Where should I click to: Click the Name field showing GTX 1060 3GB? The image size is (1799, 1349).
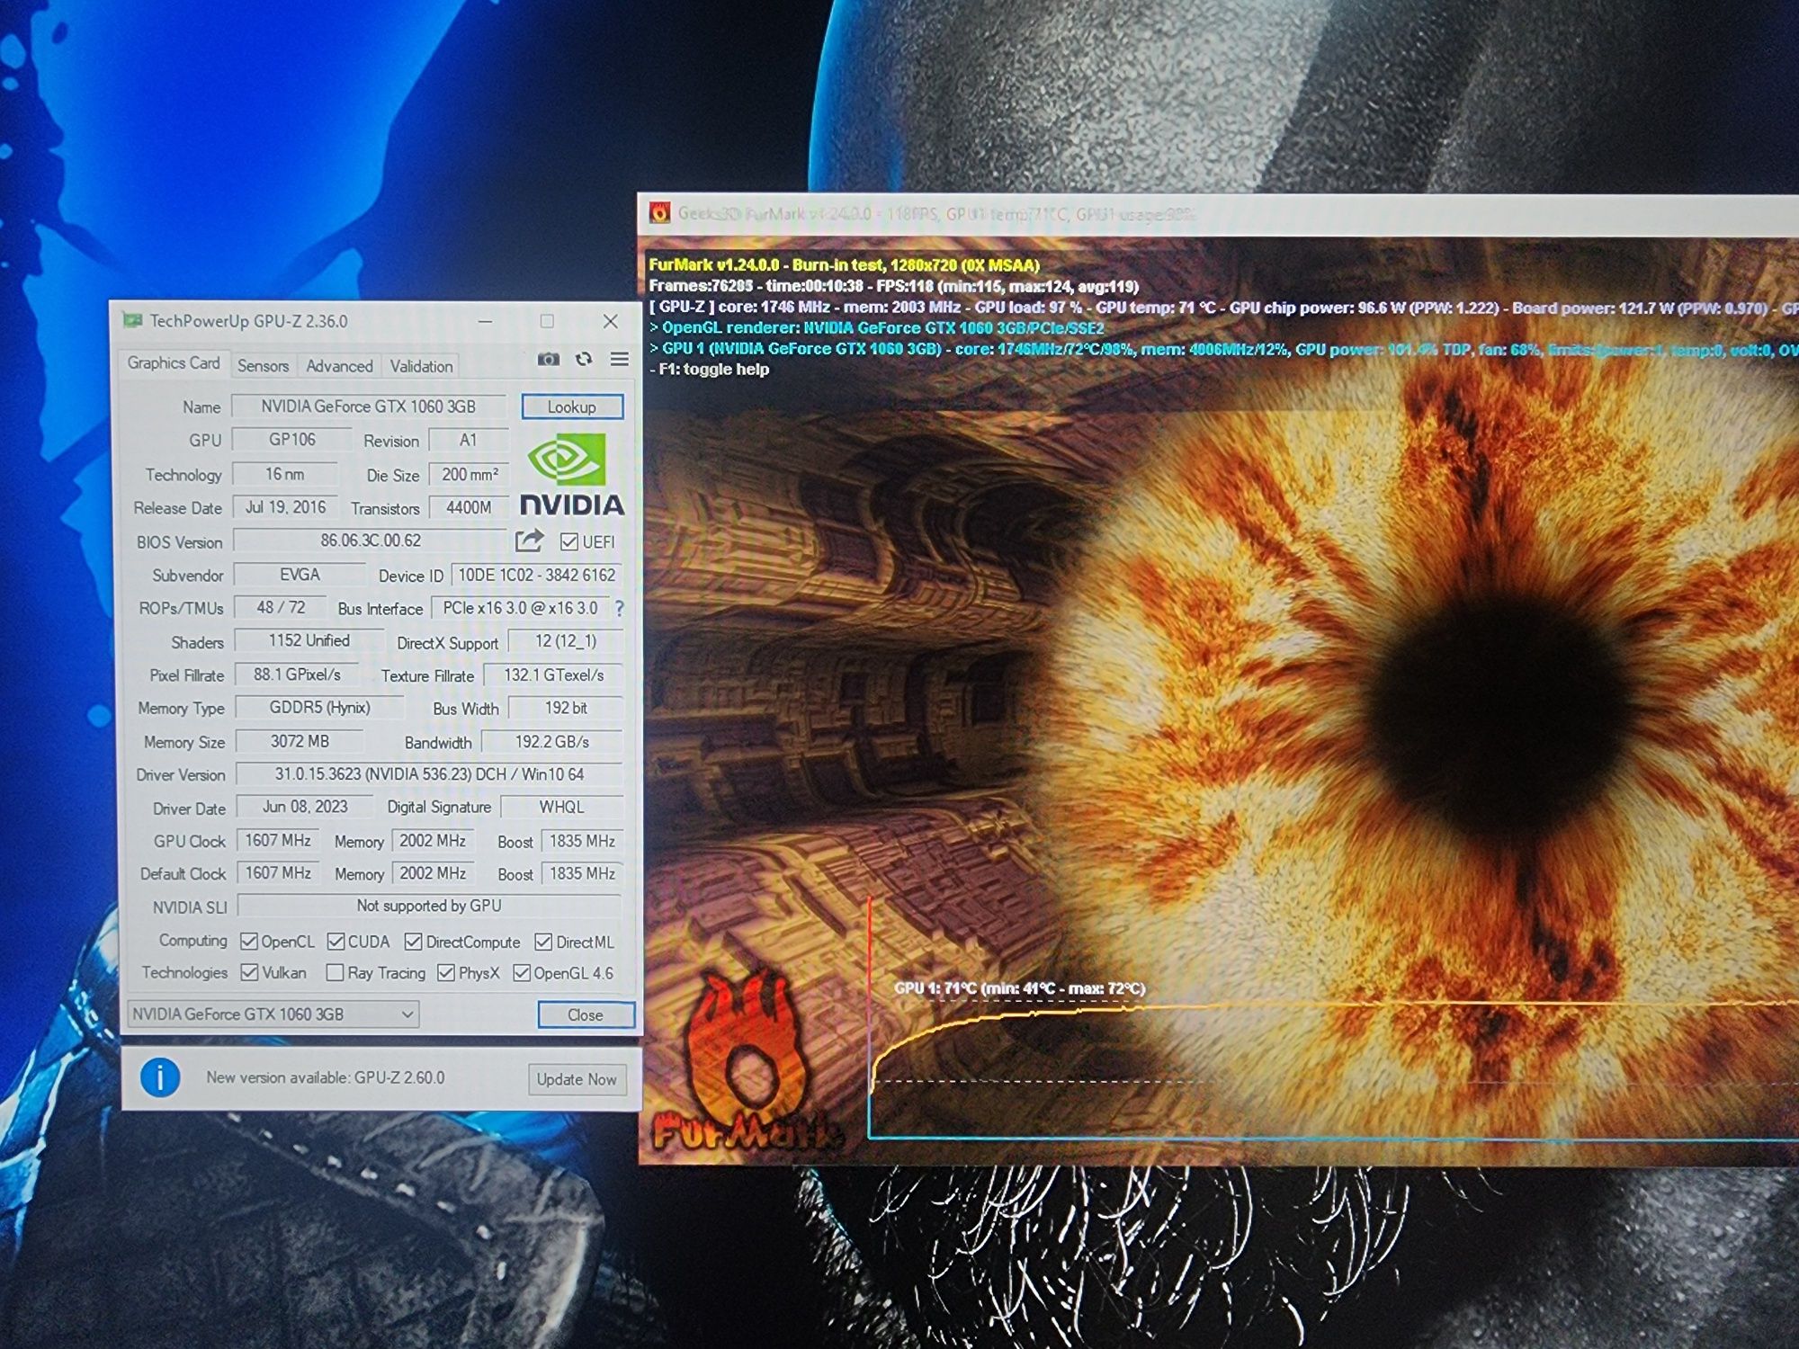click(369, 406)
